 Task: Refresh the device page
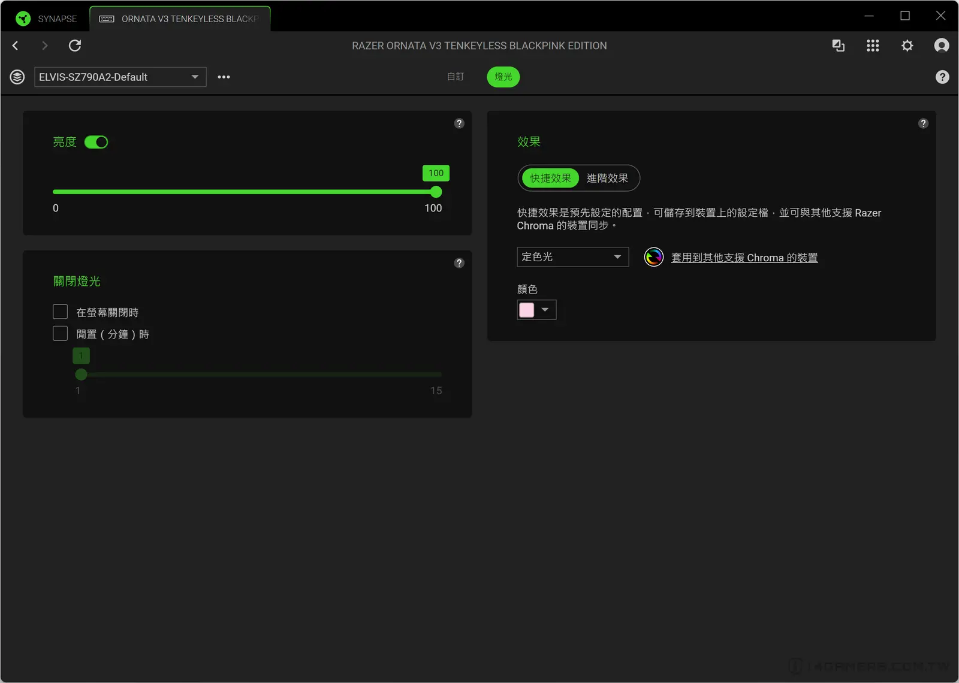coord(75,46)
